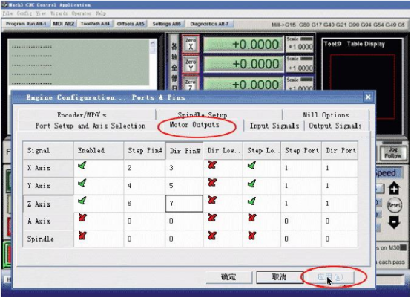Viewport: 411px width, 298px height.
Task: Click Y axis DRO +0.0000 in Mach3
Action: [243, 64]
